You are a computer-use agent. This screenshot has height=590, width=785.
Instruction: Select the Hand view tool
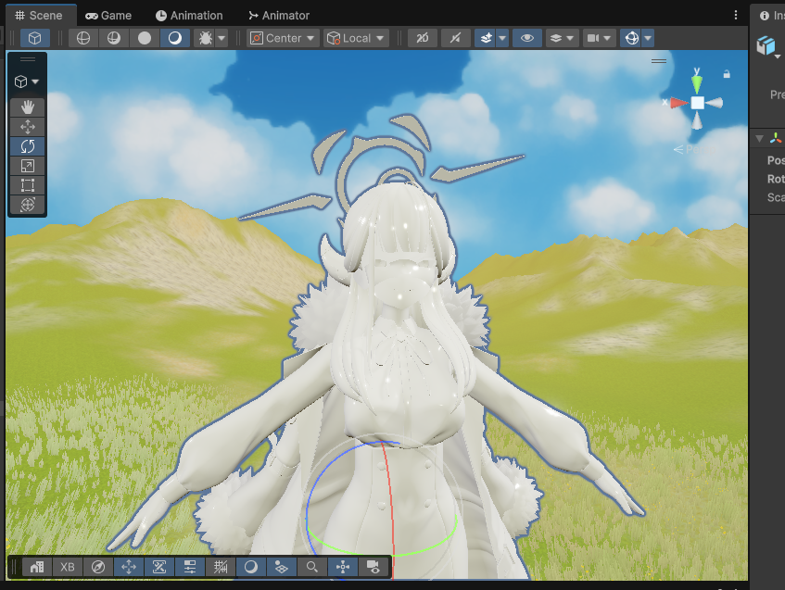28,107
